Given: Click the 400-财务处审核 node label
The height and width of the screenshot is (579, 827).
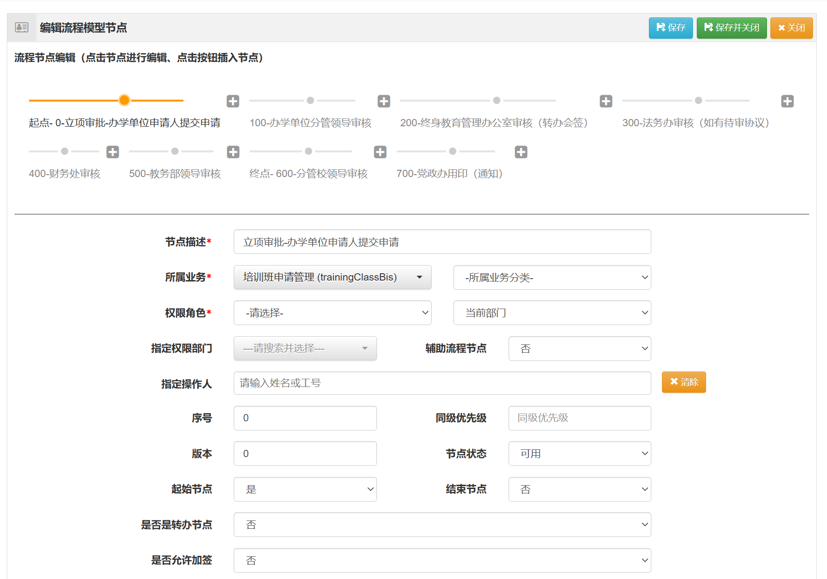Looking at the screenshot, I should click(64, 174).
